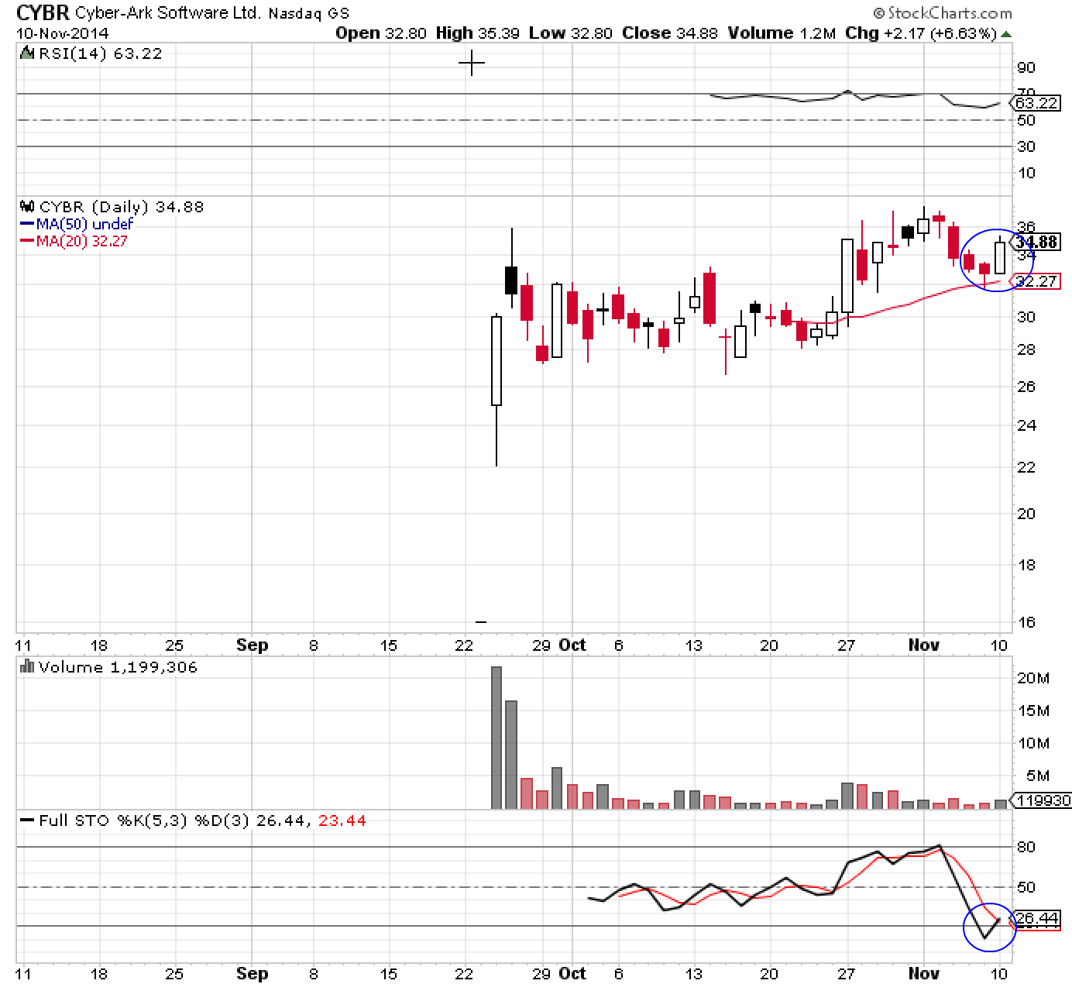The width and height of the screenshot is (1072, 984).
Task: Click the RSI(14) 63.22 panel label
Action: coord(99,53)
